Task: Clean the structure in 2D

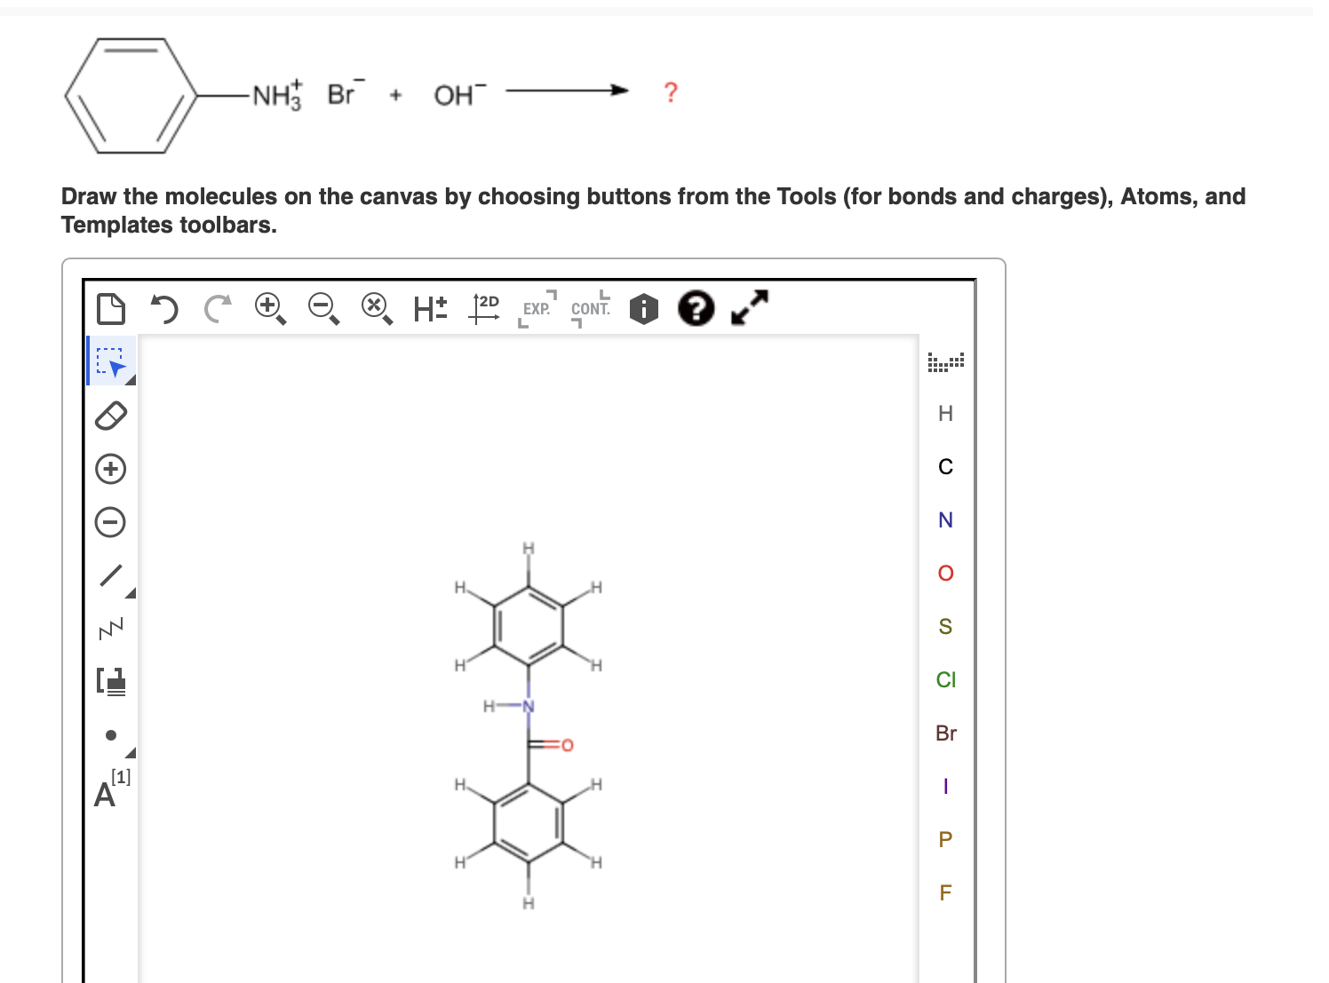Action: tap(484, 309)
